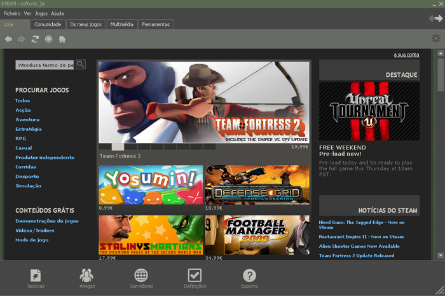The height and width of the screenshot is (296, 445).
Task: Click the Team Fortress 2 title text
Action: tap(120, 156)
